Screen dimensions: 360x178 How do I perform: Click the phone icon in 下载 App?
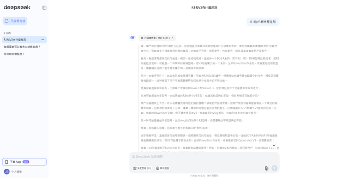6,162
